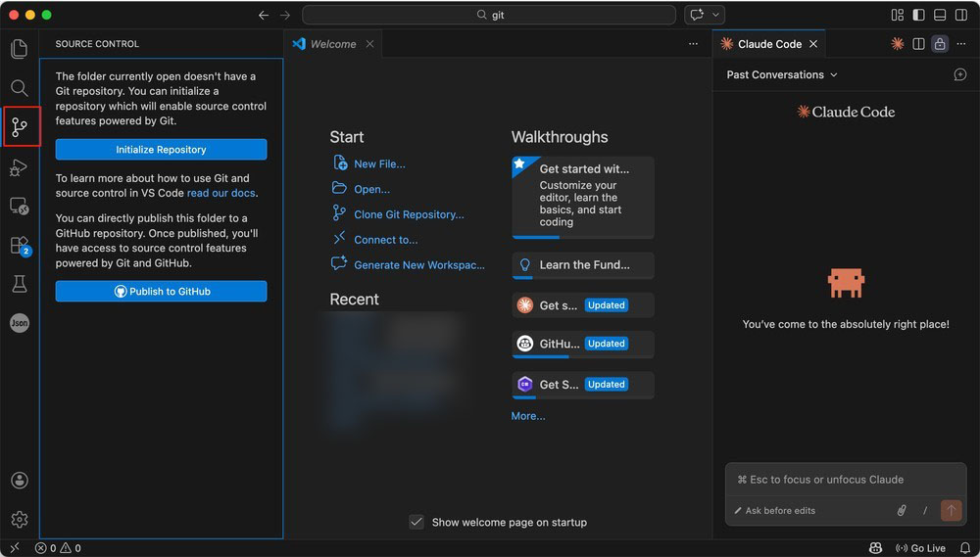Click the command center search box

pos(489,15)
